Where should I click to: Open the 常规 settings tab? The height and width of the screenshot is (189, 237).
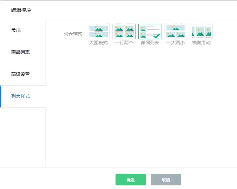(16, 30)
